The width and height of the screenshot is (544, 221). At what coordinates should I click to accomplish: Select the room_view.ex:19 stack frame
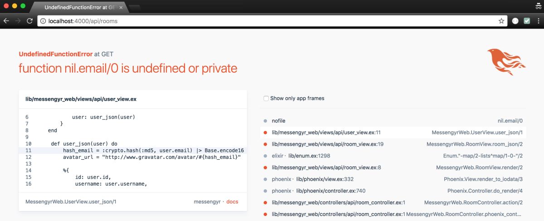393,144
